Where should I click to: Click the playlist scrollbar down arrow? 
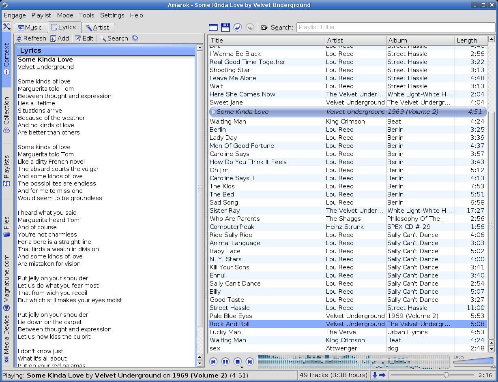492,349
